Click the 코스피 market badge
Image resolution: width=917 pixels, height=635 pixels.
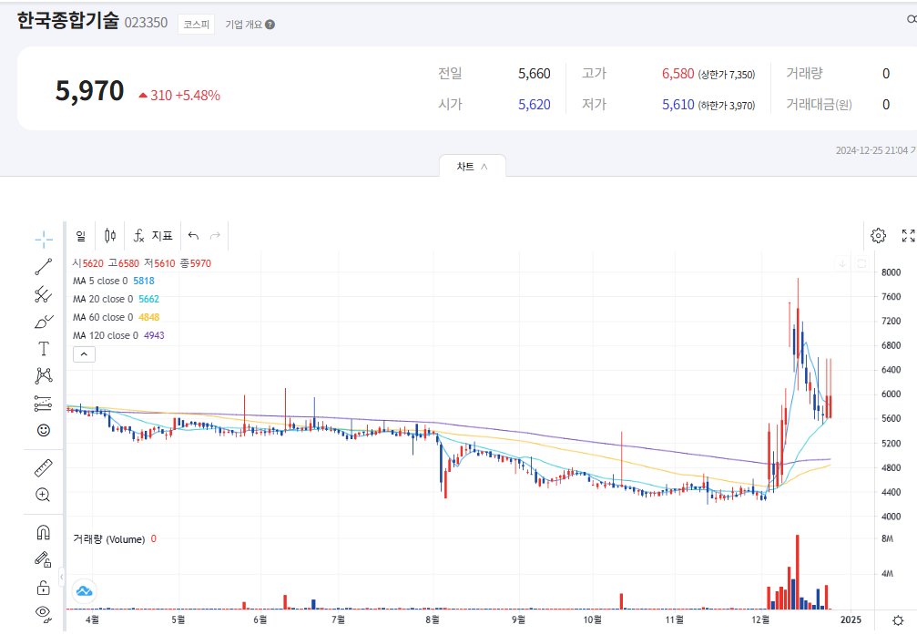tap(196, 24)
